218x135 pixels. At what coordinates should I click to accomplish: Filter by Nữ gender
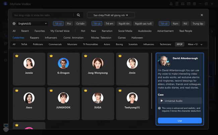pos(185,23)
